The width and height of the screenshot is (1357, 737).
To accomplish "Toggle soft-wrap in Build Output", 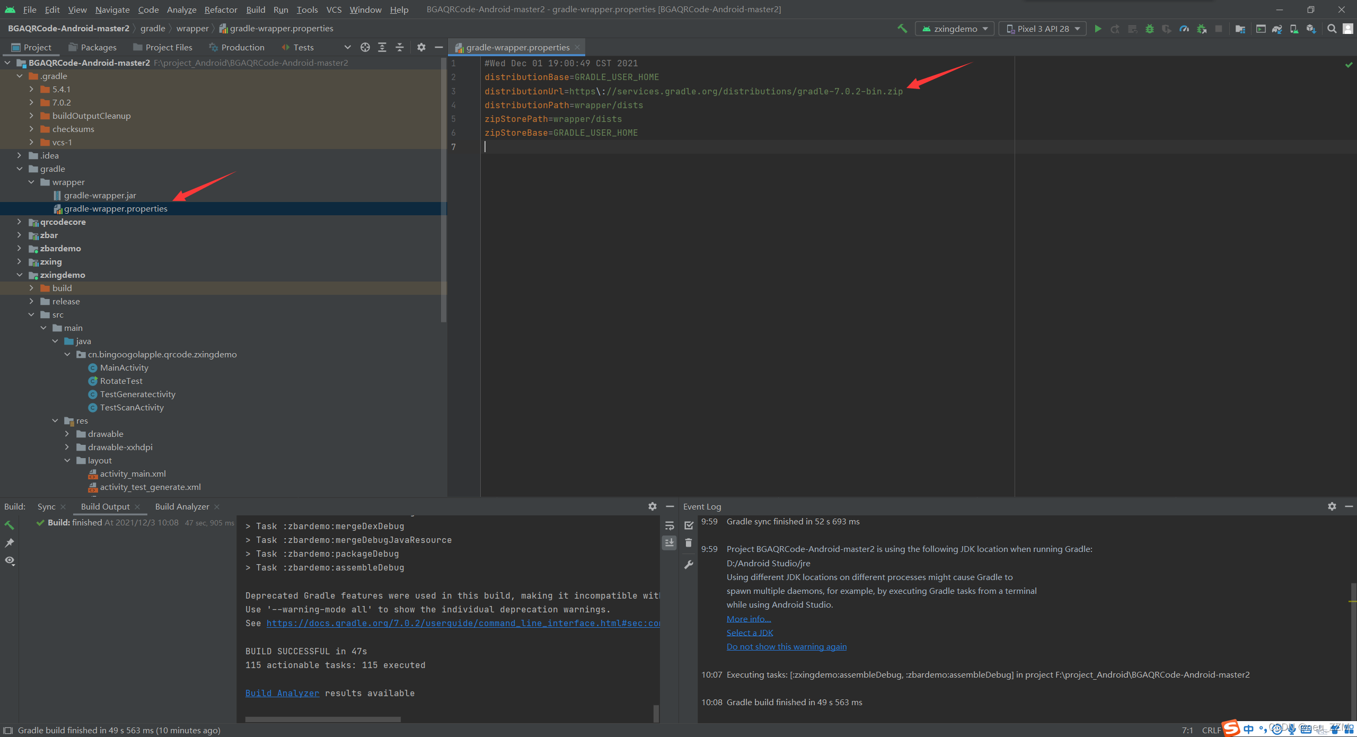I will pos(669,525).
